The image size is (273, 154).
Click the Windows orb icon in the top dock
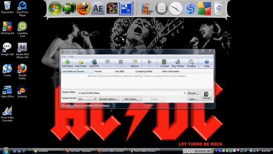click(x=55, y=8)
